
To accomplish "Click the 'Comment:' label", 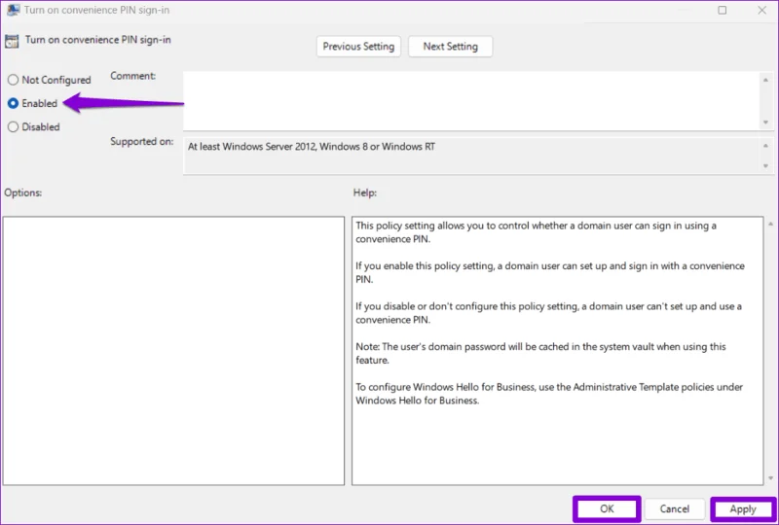I will point(132,76).
